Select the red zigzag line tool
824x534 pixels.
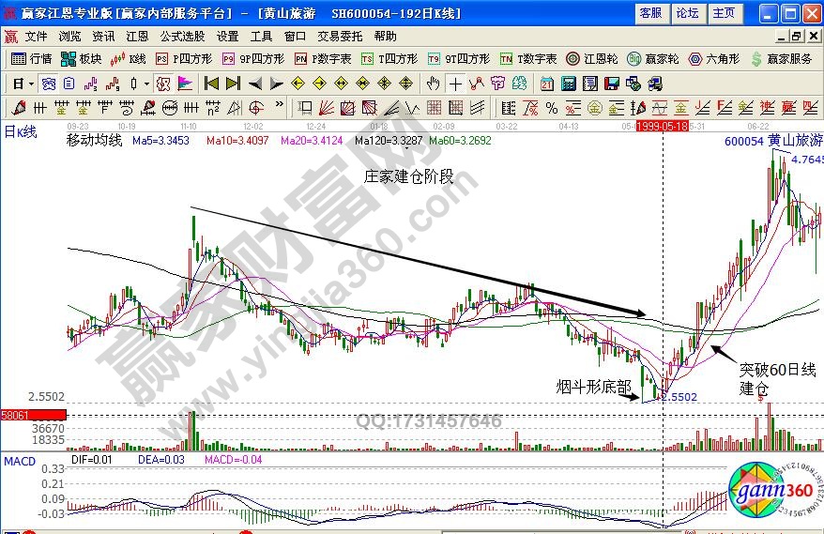tap(477, 84)
